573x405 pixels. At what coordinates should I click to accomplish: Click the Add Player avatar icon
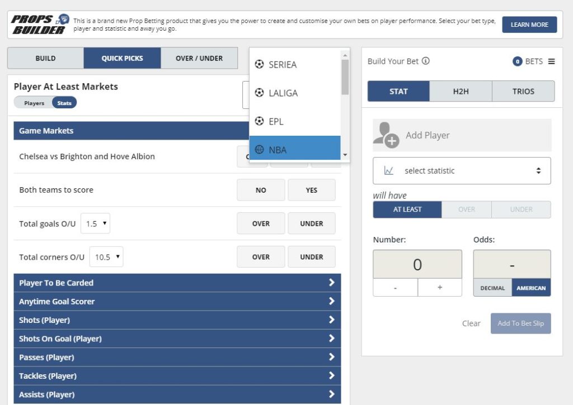click(386, 135)
